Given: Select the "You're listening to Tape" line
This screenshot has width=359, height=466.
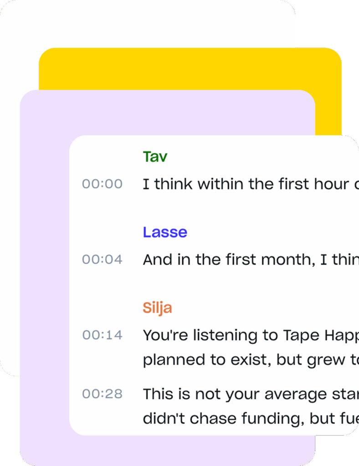Looking at the screenshot, I should click(x=246, y=335).
